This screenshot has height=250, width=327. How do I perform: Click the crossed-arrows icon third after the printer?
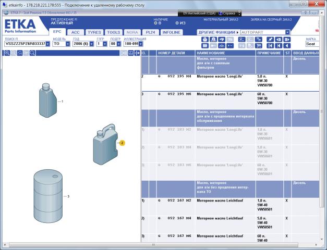[222, 40]
